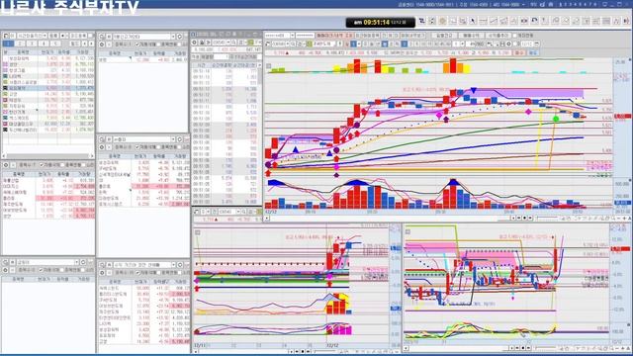This screenshot has width=633, height=356.
Task: Click the gear settings icon in main chart toolbar
Action: pyautogui.click(x=508, y=44)
